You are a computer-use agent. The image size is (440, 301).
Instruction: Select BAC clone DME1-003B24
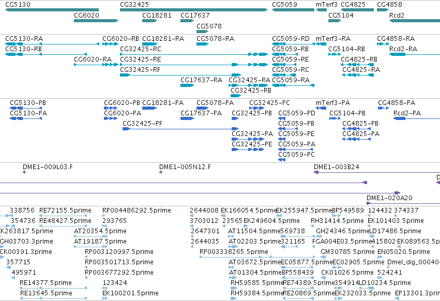[x=377, y=172]
